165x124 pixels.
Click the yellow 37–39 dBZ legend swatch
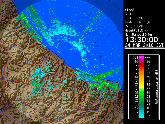click(x=142, y=84)
